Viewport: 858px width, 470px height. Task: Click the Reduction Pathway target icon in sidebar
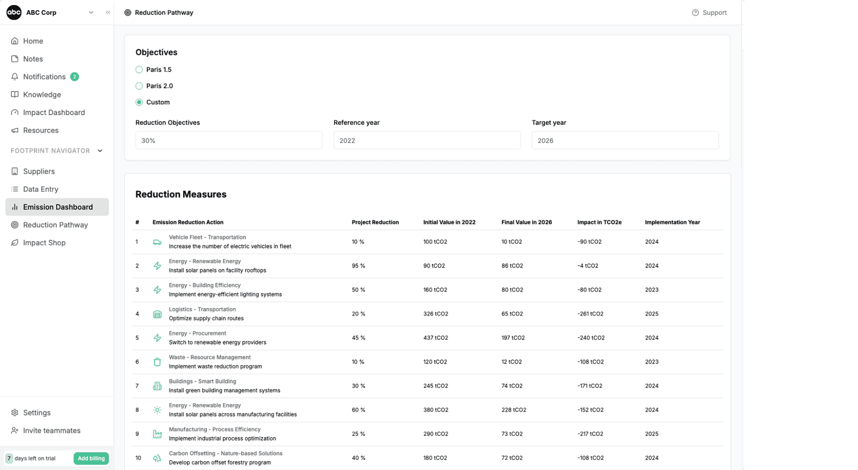(15, 225)
